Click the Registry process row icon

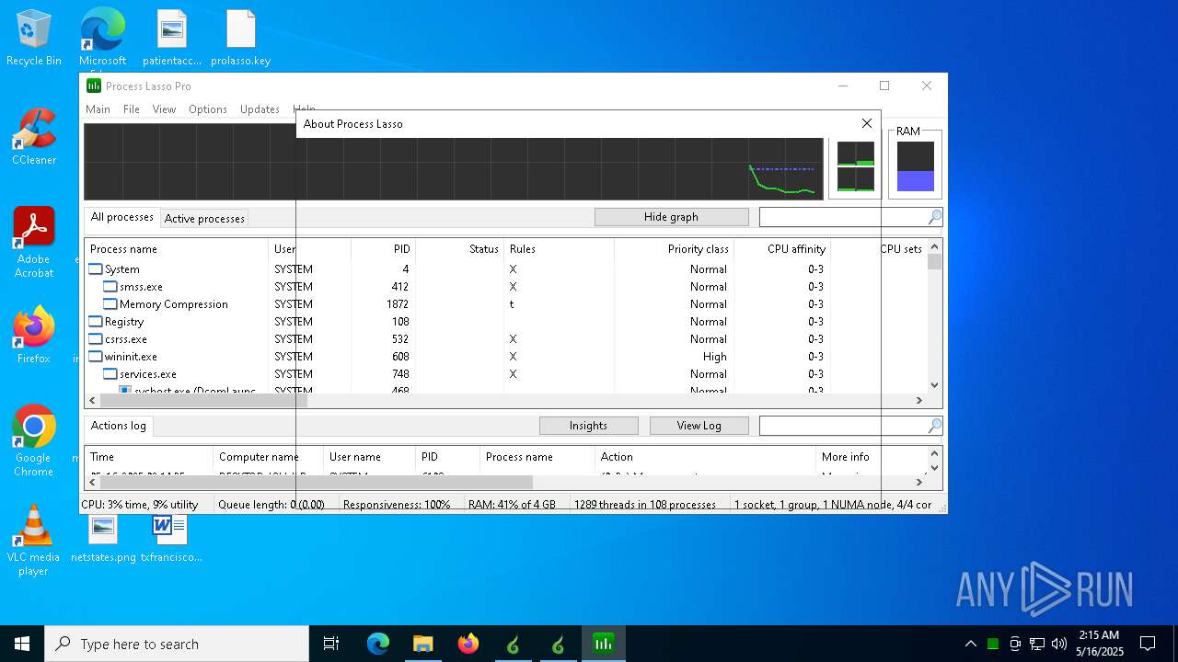[96, 322]
